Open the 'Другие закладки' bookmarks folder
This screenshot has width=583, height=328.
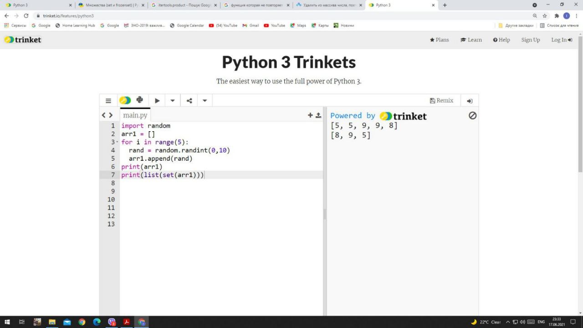click(x=515, y=26)
